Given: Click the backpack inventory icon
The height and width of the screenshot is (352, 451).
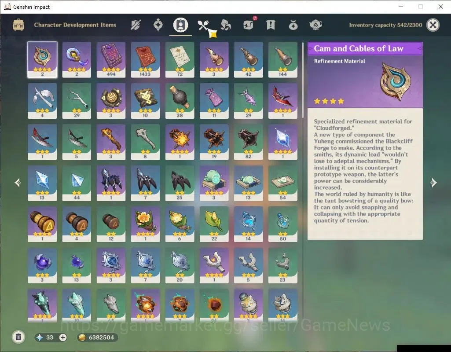Looking at the screenshot, I should tap(18, 25).
